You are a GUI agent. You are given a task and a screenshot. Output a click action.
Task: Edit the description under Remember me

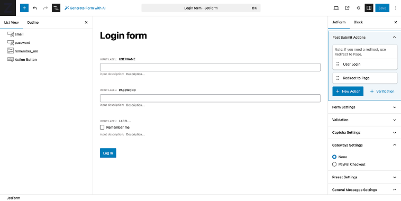click(x=135, y=134)
